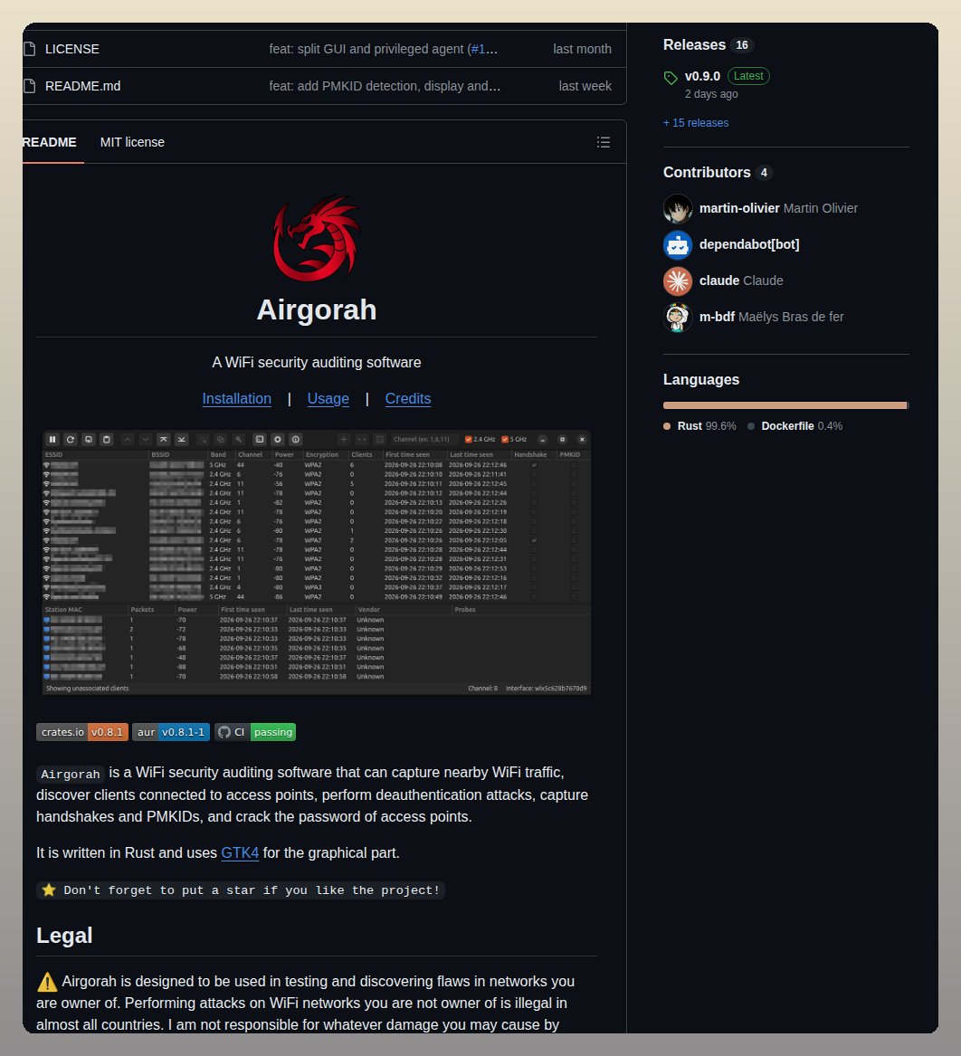Click the release tag icon beside v0.9.0
The image size is (961, 1056).
[x=671, y=78]
